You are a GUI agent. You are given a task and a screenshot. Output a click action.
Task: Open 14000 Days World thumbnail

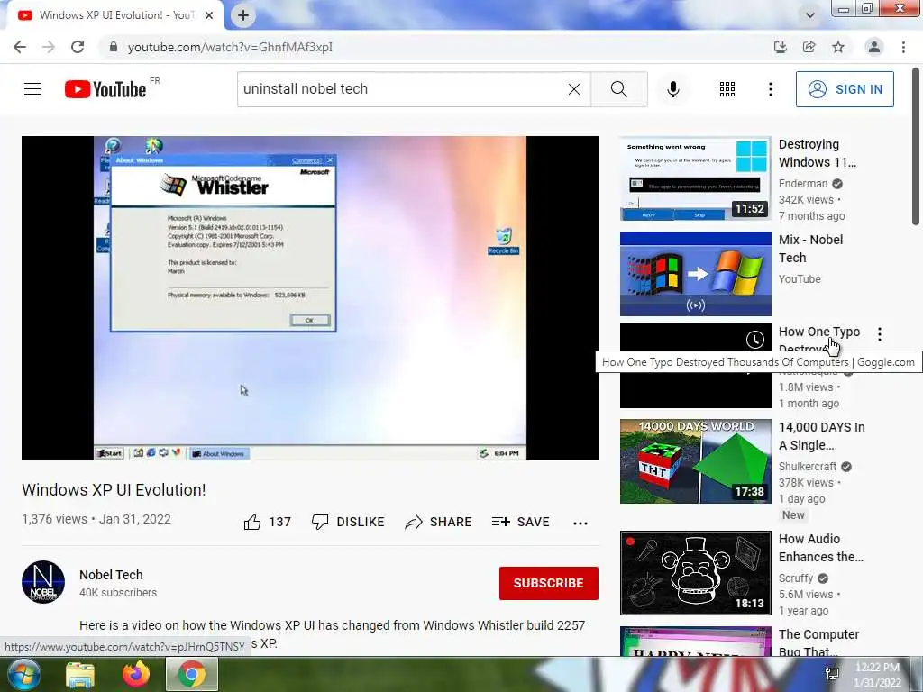(x=695, y=461)
